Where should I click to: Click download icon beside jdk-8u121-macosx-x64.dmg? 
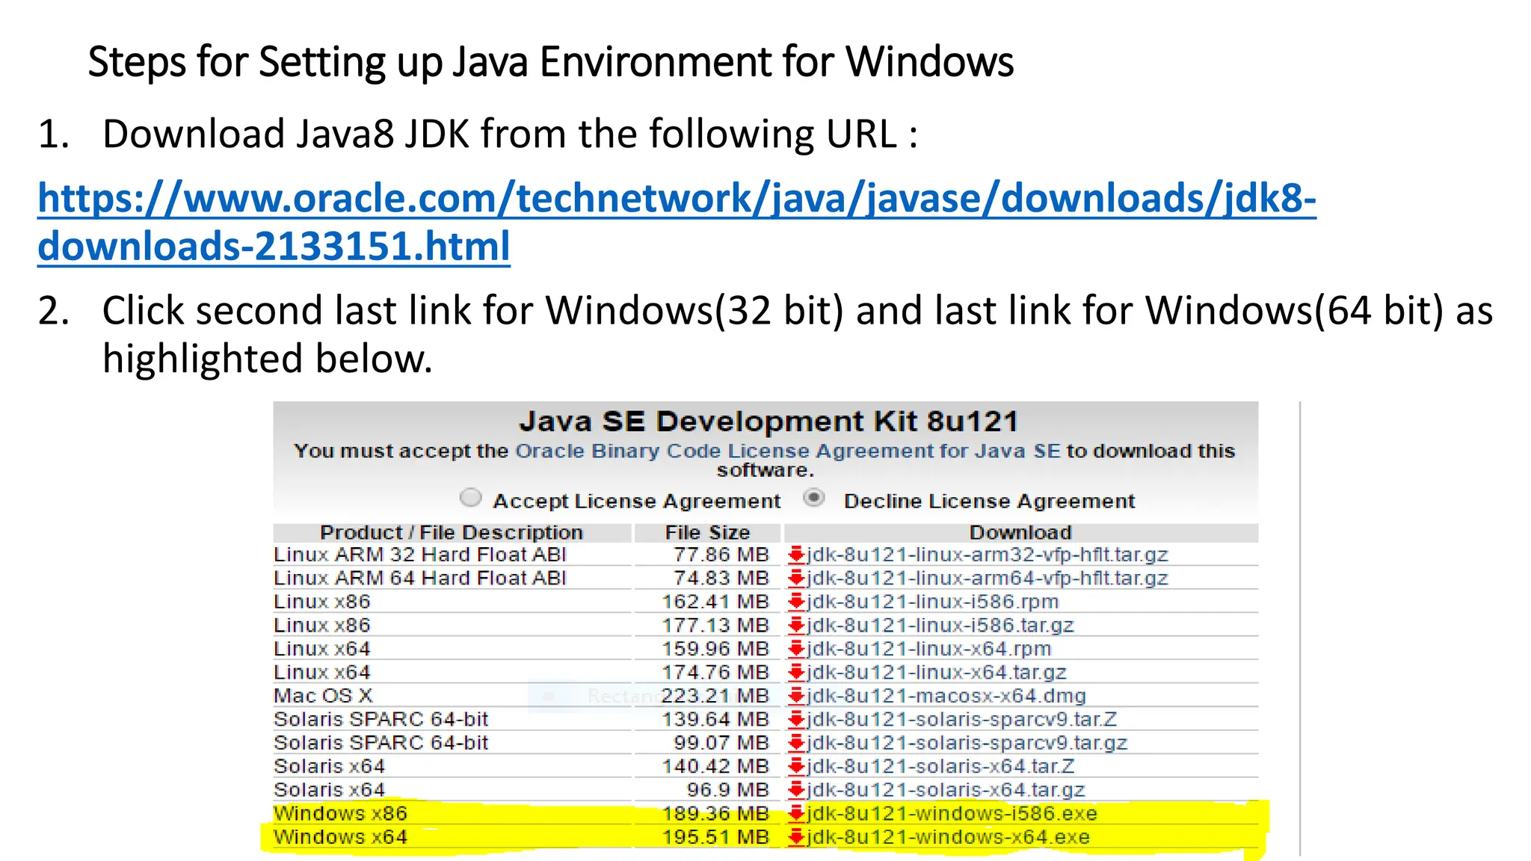coord(796,696)
